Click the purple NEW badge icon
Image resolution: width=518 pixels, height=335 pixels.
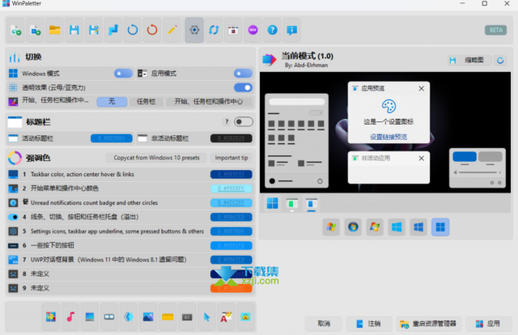[253, 31]
